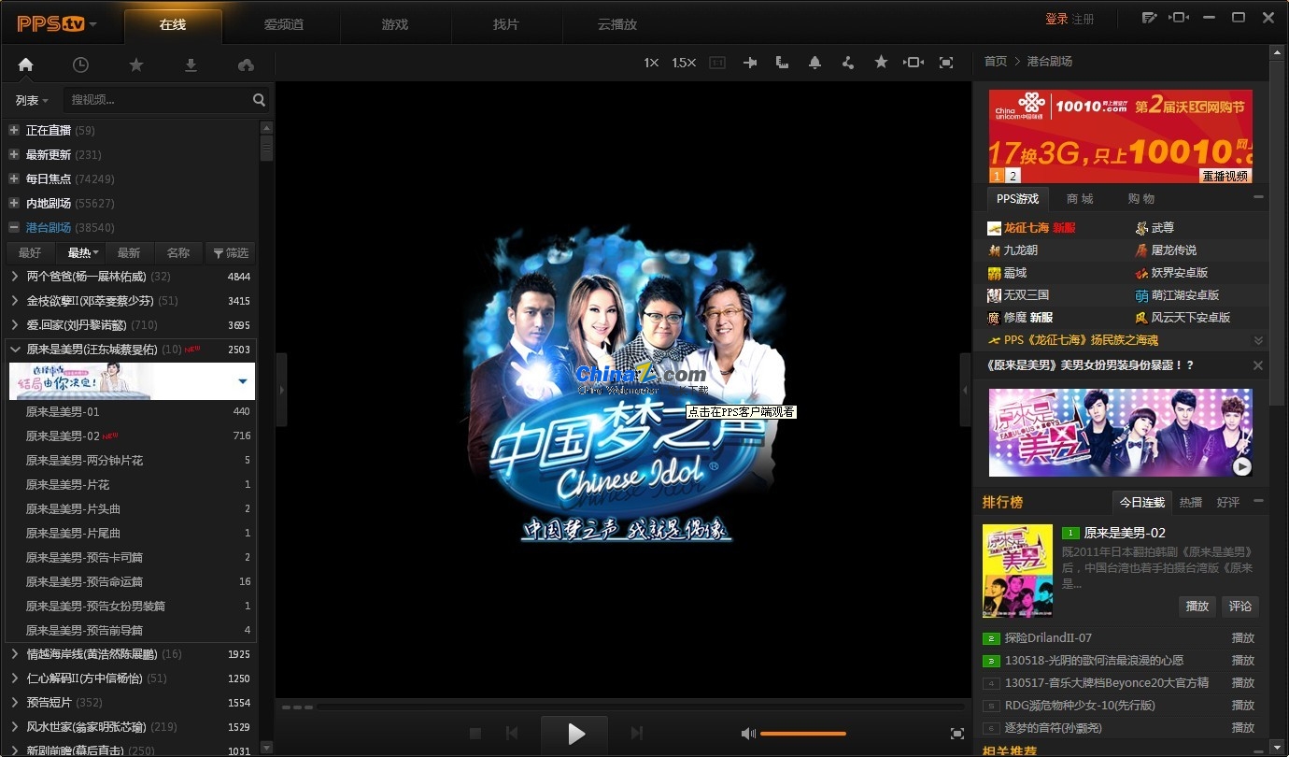
Task: Switch to the 云播放 tab
Action: [x=617, y=25]
